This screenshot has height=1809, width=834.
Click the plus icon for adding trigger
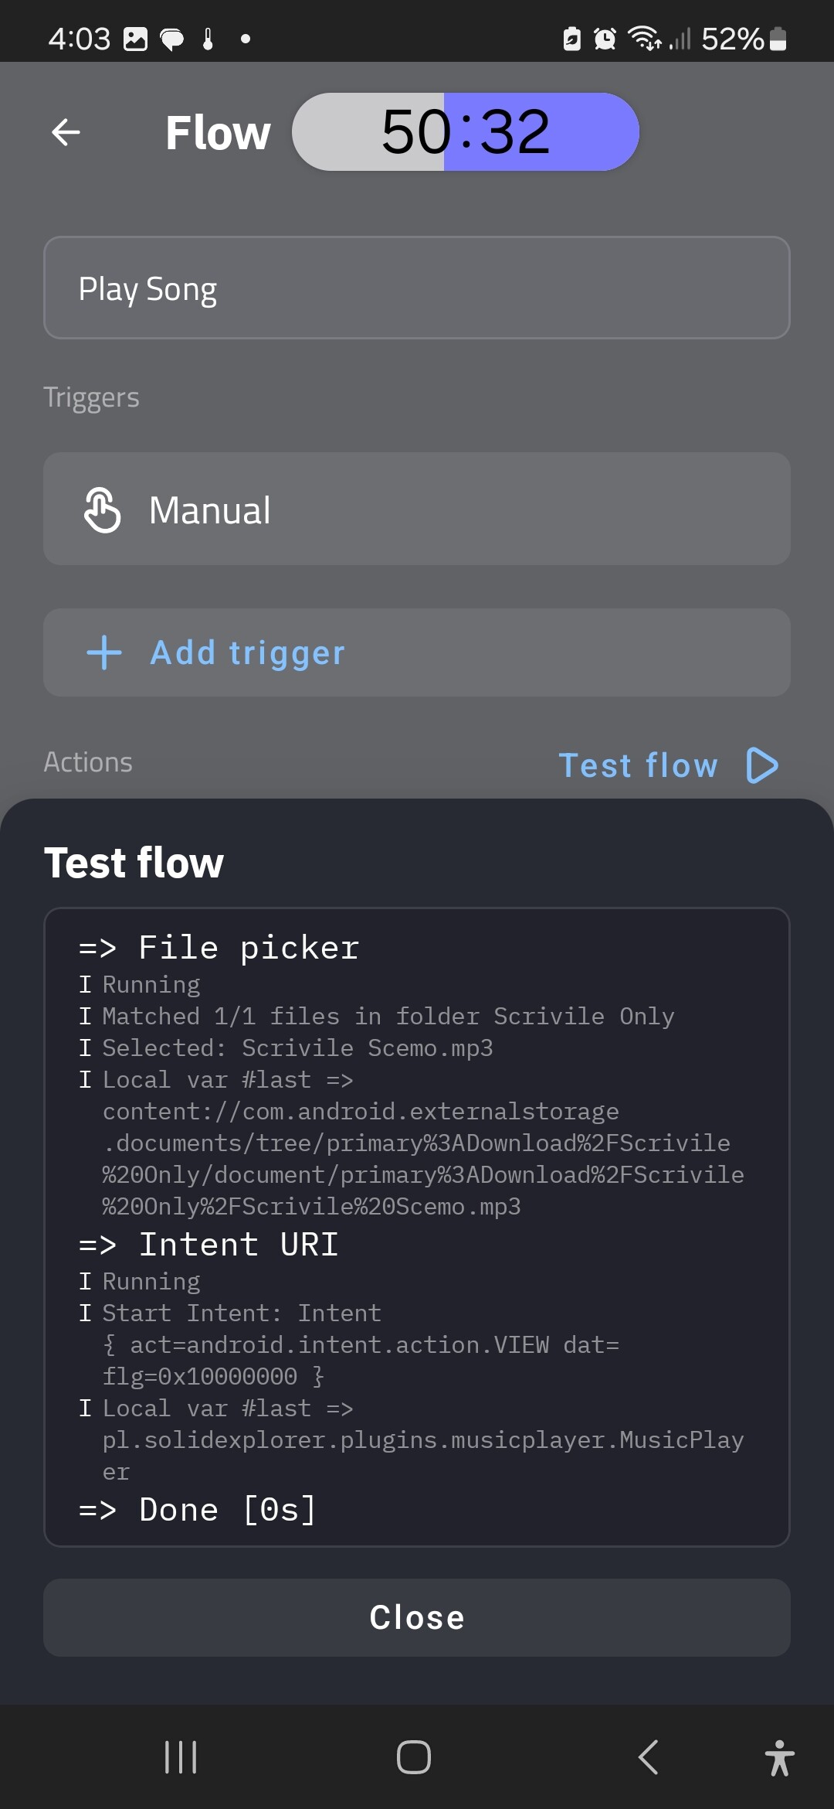point(104,652)
